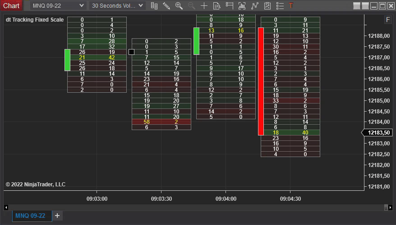Click the yellow 13 volume cell
This screenshot has height=225, width=396.
[211, 31]
